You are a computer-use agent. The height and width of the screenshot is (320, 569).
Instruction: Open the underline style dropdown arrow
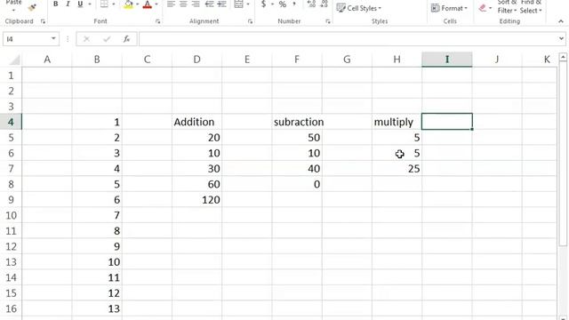89,4
